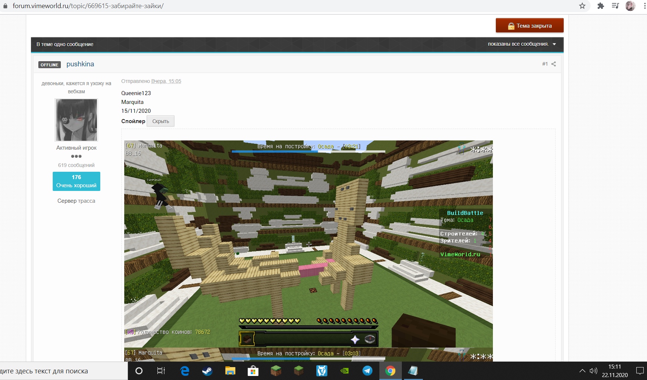Screen dimensions: 647x380
Task: Open pushkina's profile link
Action: [80, 64]
